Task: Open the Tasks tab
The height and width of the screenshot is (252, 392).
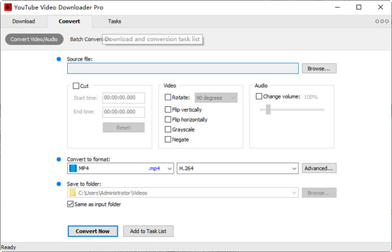Action: tap(114, 21)
